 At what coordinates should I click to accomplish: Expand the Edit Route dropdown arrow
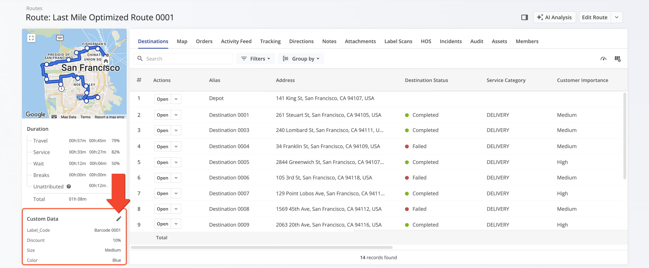pos(617,17)
